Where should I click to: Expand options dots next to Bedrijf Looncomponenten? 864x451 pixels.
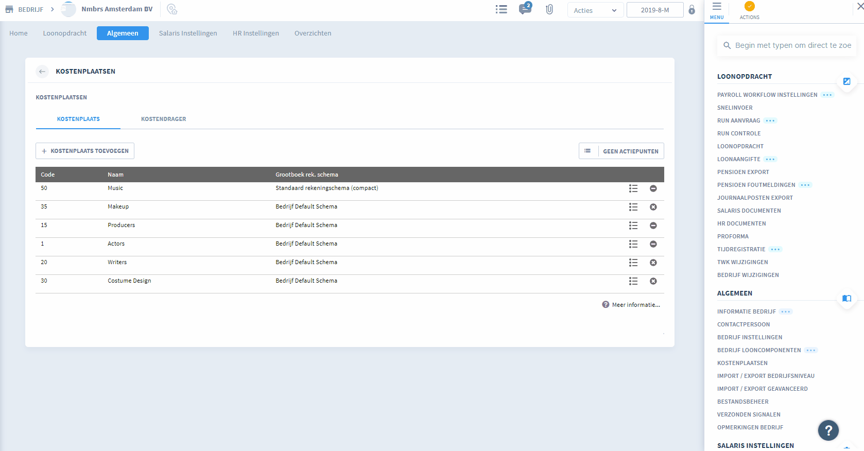coord(811,350)
